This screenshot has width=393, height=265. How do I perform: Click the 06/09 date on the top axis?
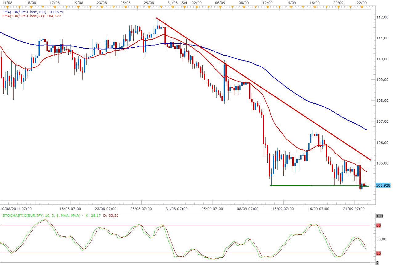(x=220, y=2)
